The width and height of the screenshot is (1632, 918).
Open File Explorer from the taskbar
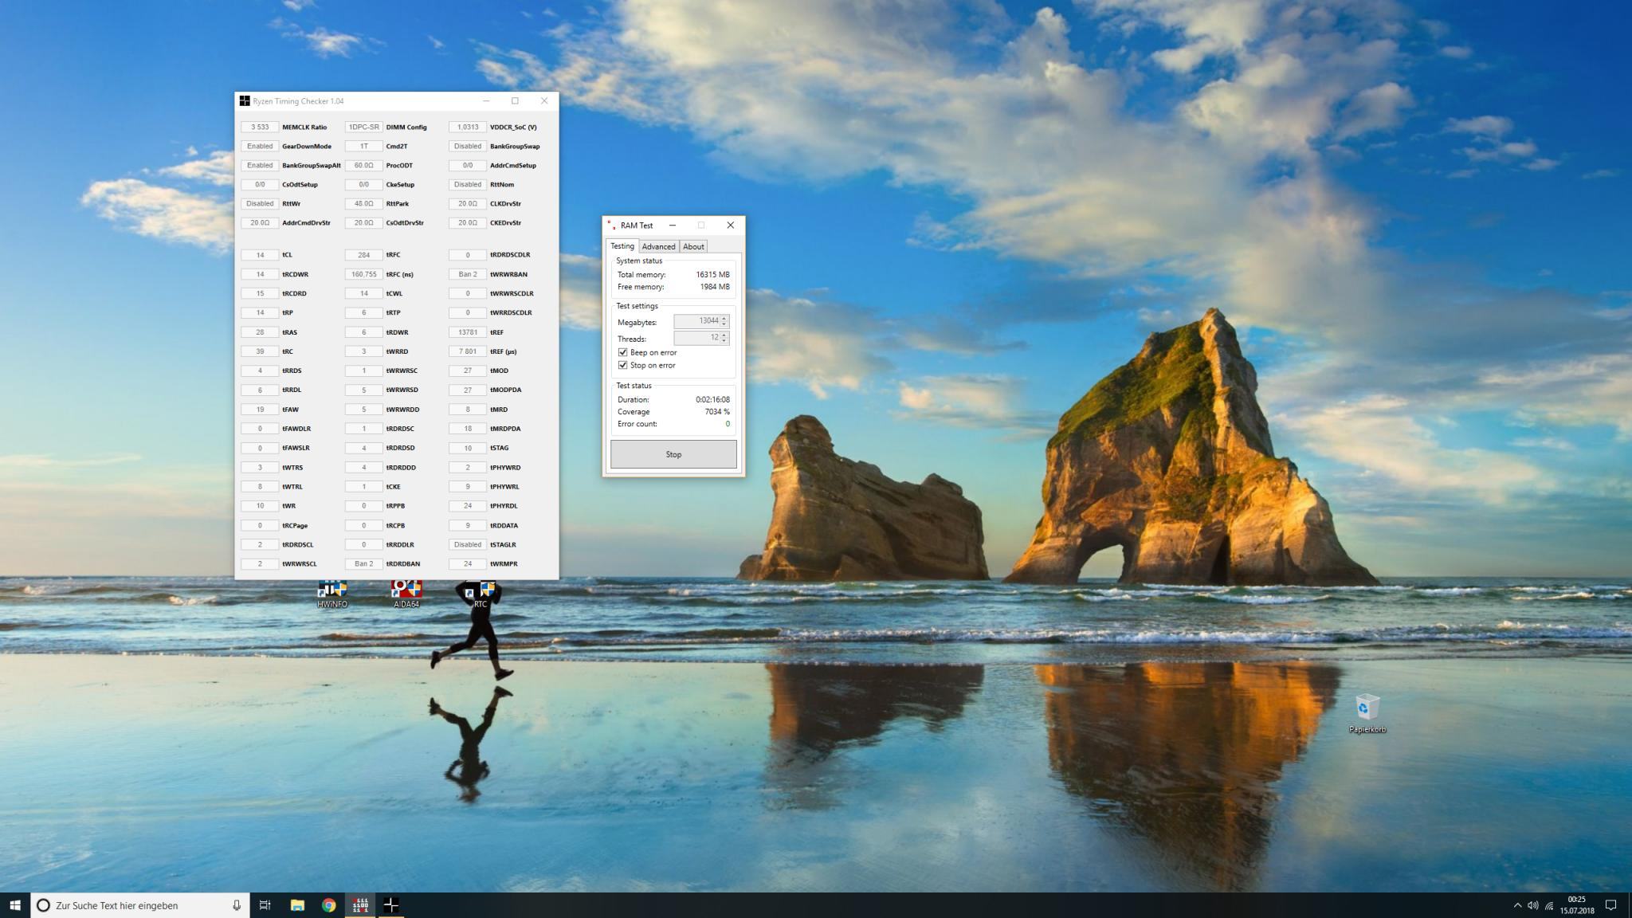297,905
